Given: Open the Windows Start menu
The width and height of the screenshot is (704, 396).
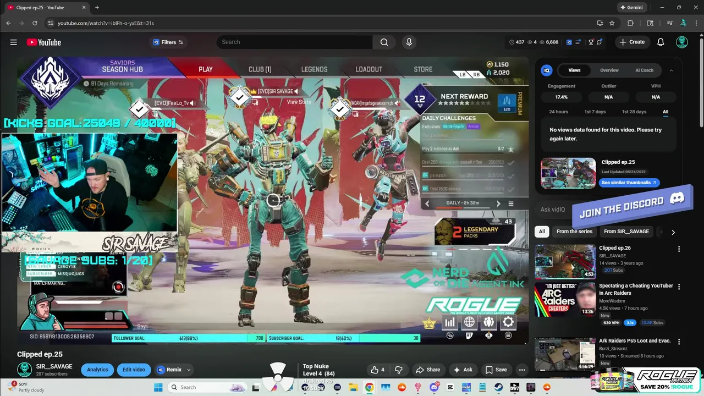Looking at the screenshot, I should pyautogui.click(x=158, y=387).
